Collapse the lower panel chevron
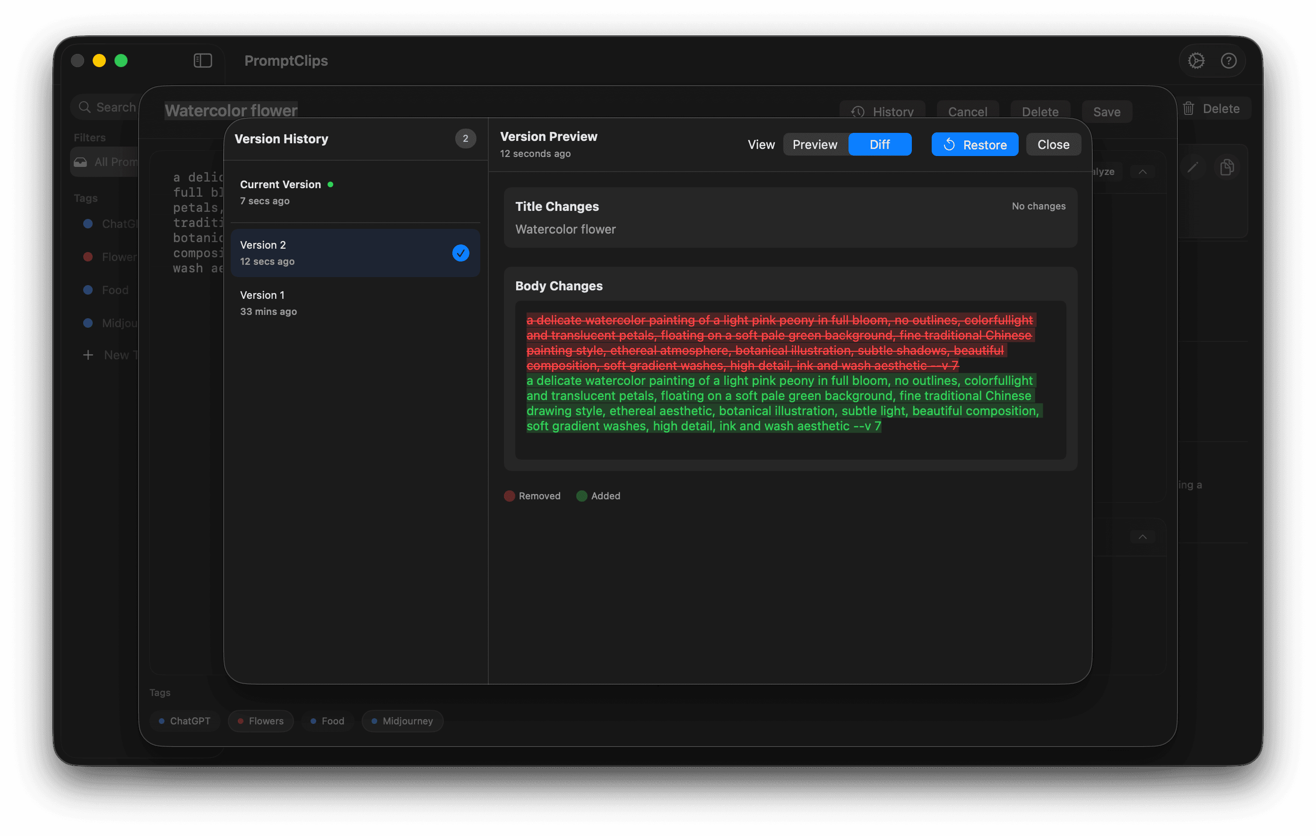Viewport: 1316px width, 836px height. click(1142, 537)
